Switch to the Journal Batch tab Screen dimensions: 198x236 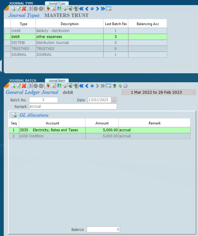click(x=57, y=80)
